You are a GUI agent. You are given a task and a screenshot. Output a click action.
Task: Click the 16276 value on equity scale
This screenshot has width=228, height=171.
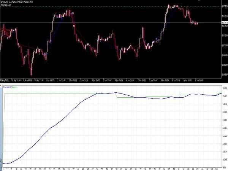click(225, 88)
